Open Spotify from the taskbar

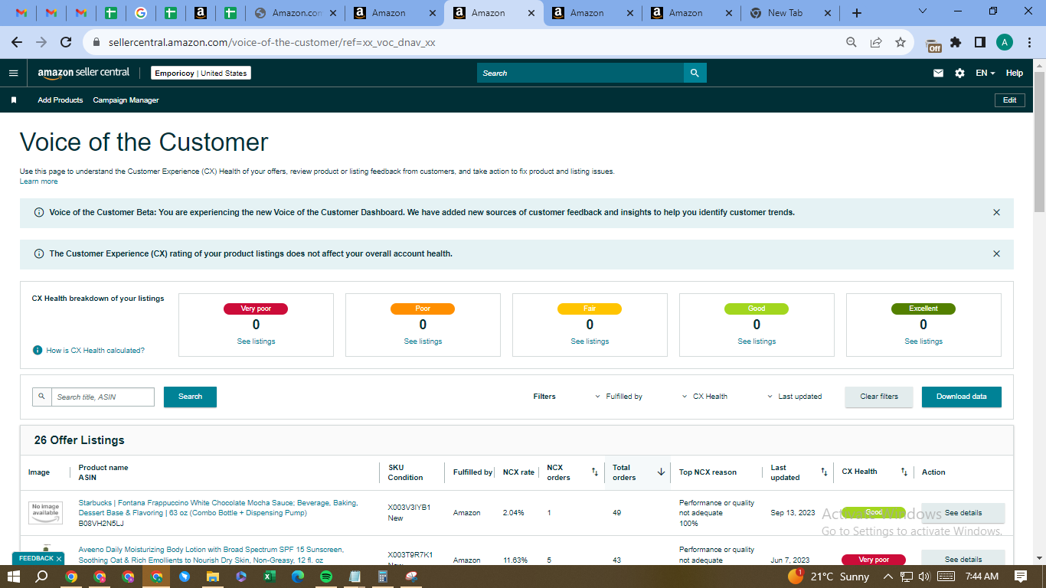tap(325, 577)
